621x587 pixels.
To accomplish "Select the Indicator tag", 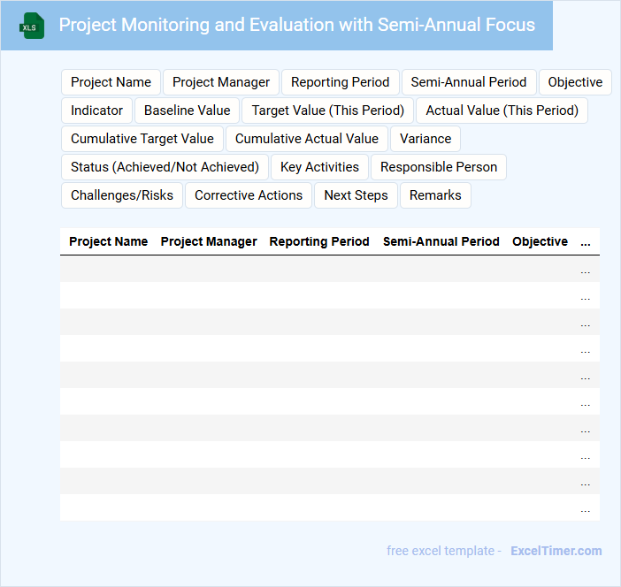I will [x=97, y=111].
